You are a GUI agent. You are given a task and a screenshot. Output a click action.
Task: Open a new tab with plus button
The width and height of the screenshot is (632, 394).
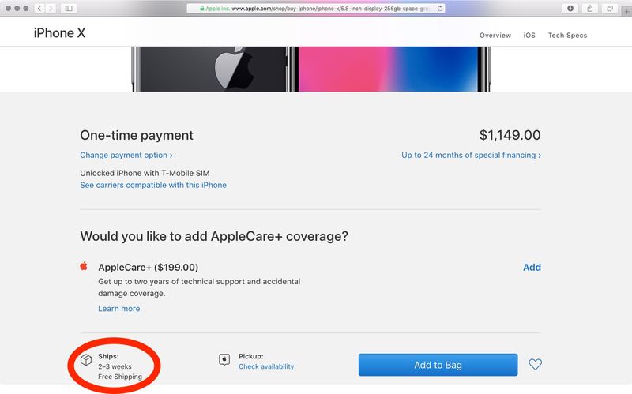[x=626, y=11]
